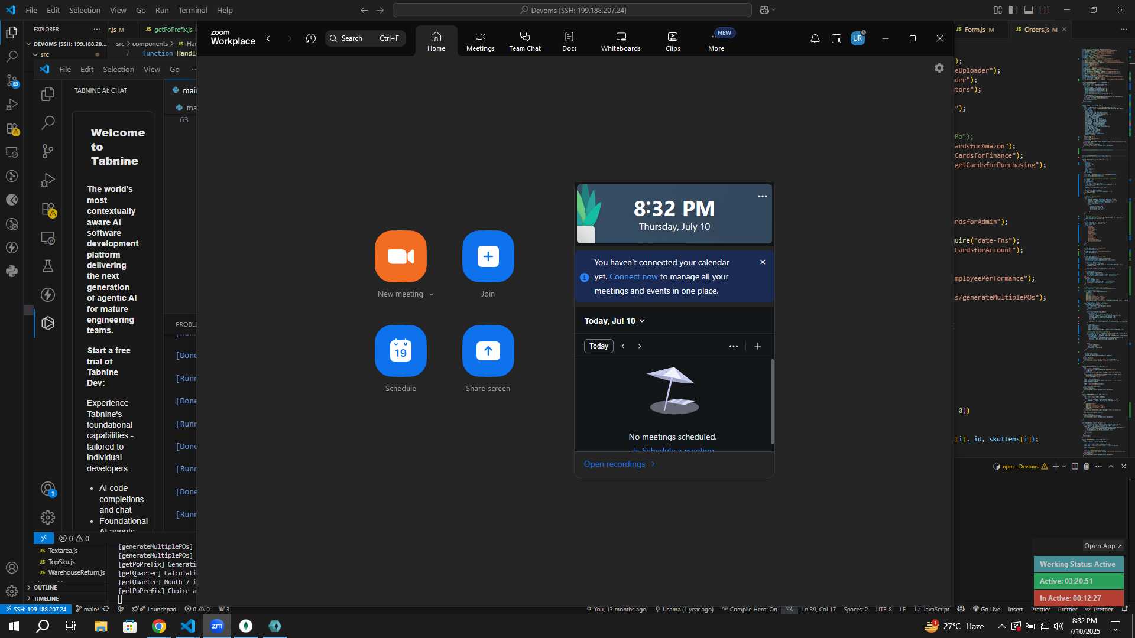Click Today button in calendar
Viewport: 1135px width, 638px height.
598,346
